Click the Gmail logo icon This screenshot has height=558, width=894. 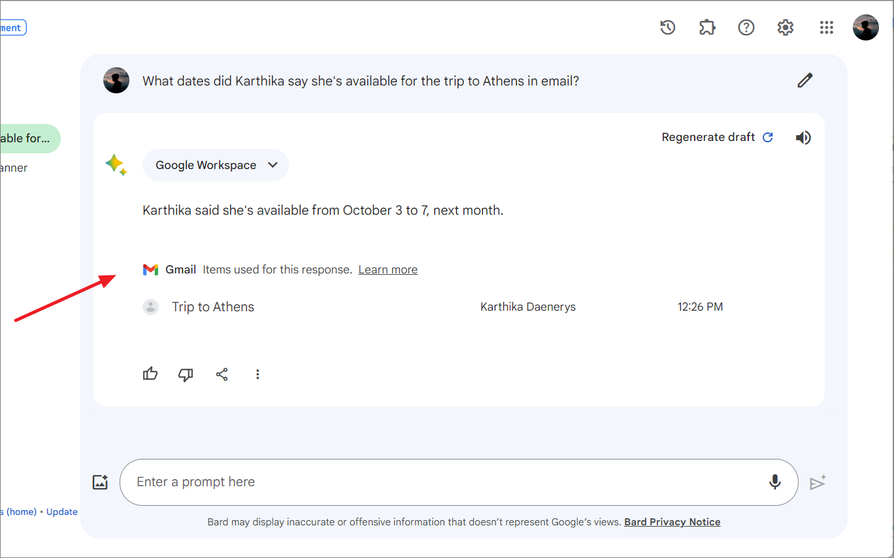(151, 270)
